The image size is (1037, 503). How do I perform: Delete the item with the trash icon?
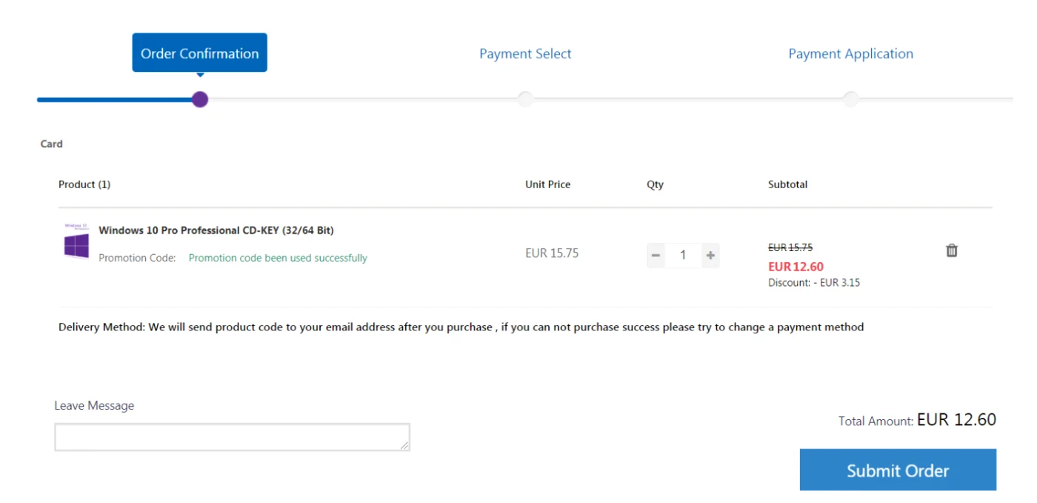pyautogui.click(x=952, y=250)
